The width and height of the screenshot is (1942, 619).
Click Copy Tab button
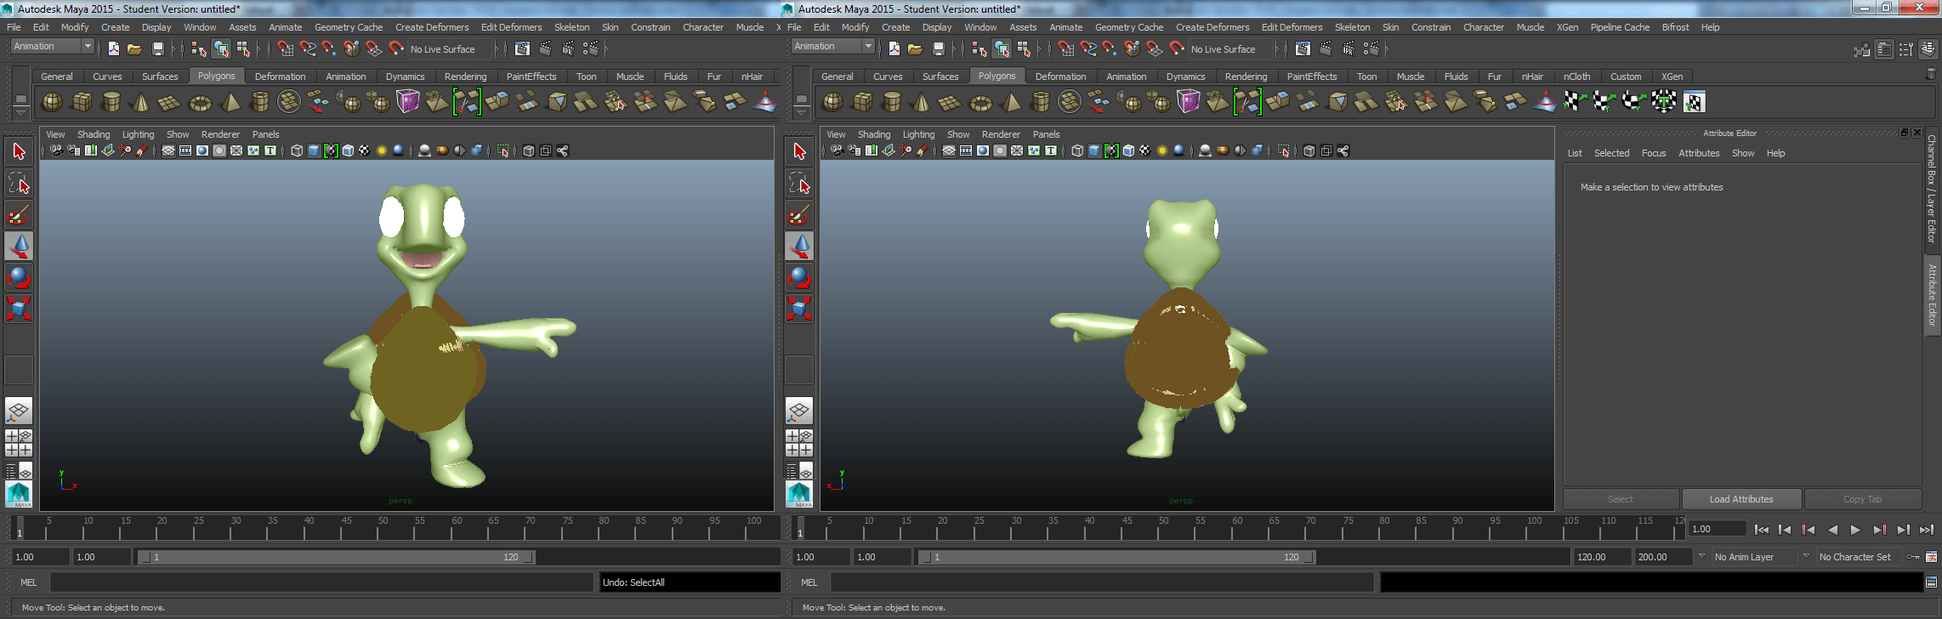(x=1862, y=499)
